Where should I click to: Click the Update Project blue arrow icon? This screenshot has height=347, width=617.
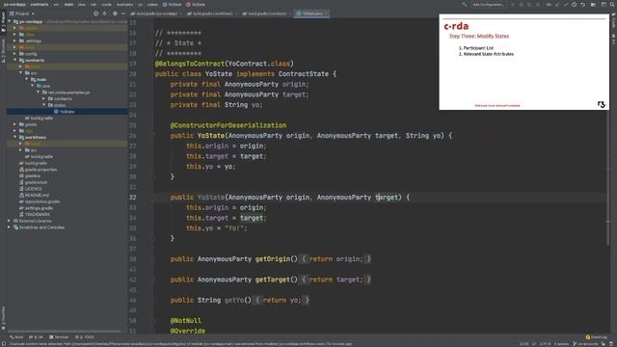557,4
